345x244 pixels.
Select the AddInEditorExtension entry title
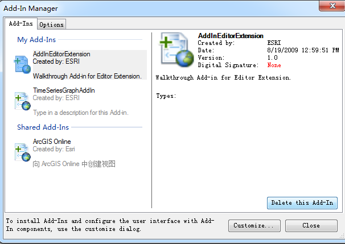(61, 54)
